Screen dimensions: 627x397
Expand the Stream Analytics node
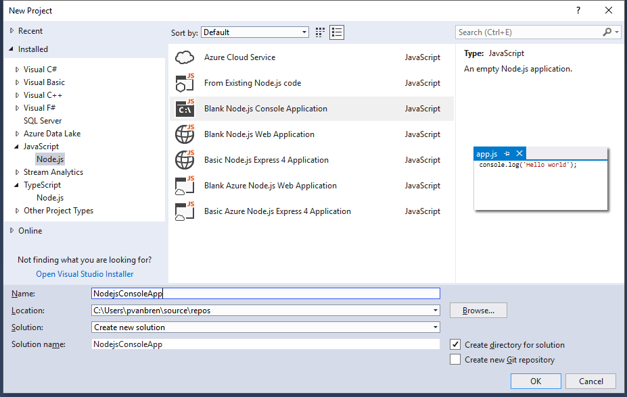pos(17,172)
